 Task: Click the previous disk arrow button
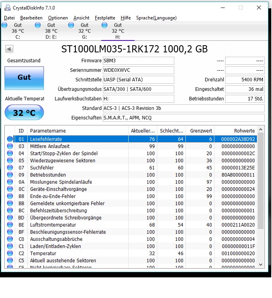click(x=9, y=49)
